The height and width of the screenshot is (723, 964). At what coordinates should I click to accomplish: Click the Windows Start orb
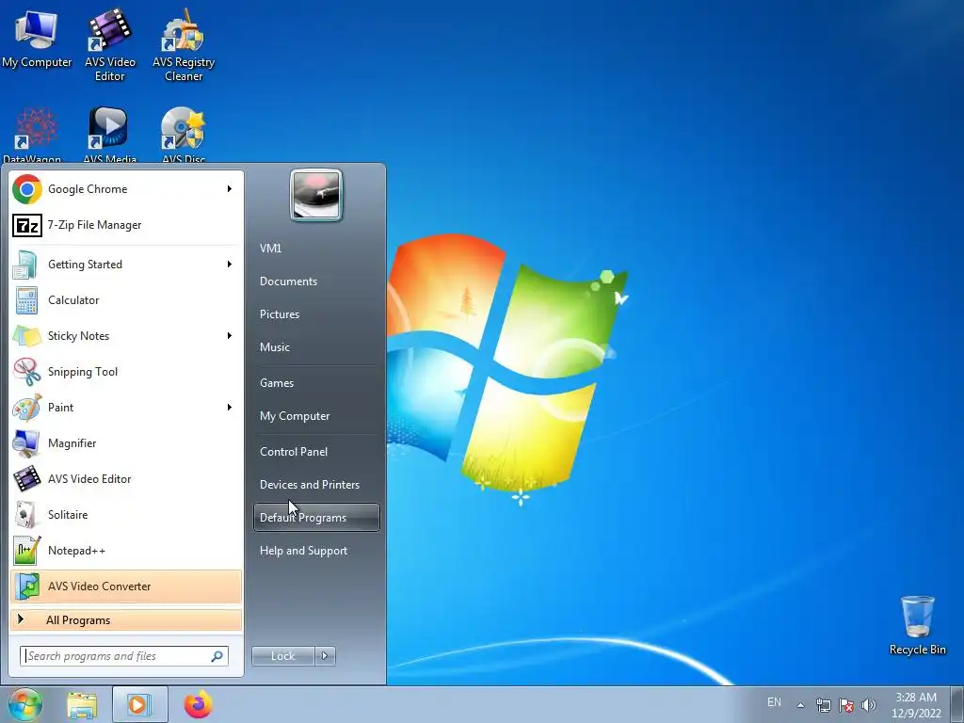(x=25, y=704)
